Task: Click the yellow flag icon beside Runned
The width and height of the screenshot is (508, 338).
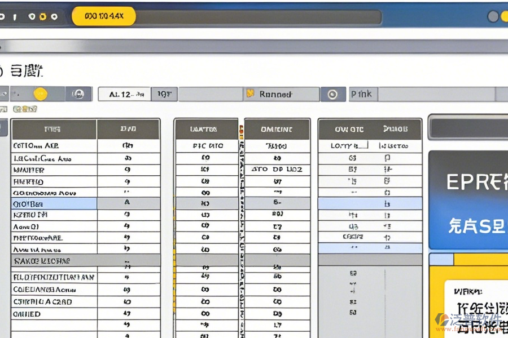Action: [251, 94]
